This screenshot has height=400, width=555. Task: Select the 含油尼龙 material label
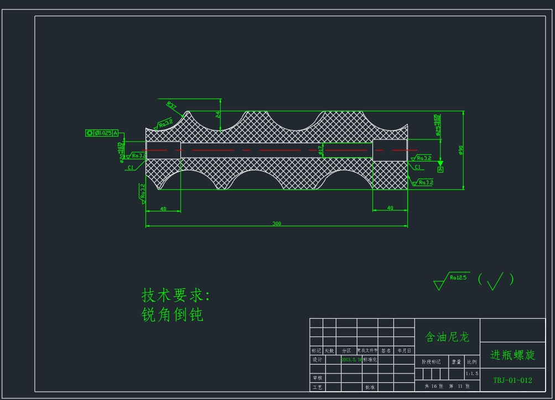pyautogui.click(x=447, y=336)
